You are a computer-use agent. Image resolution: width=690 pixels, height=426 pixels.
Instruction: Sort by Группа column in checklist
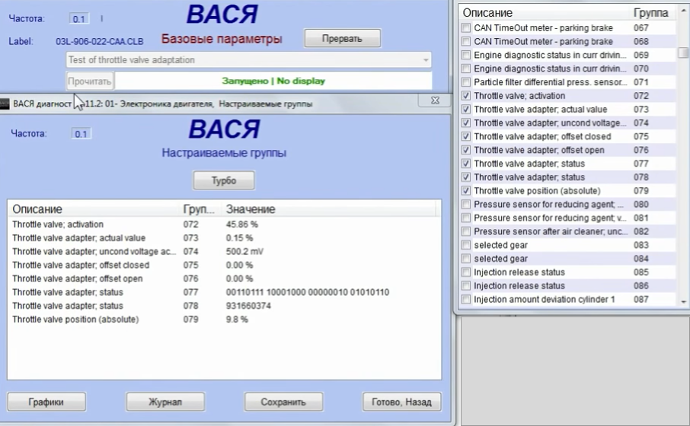pos(650,13)
